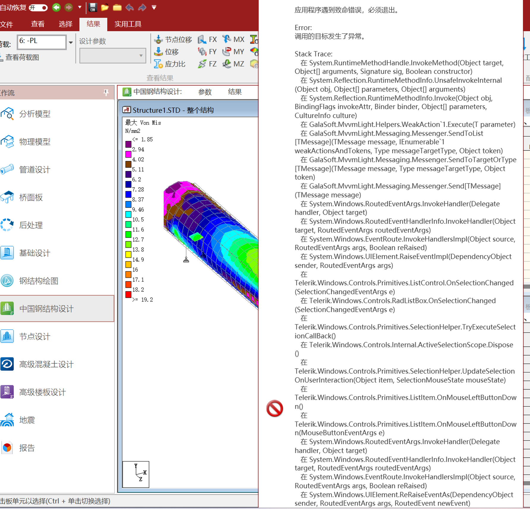Click the redo arrow icon

[x=142, y=7]
